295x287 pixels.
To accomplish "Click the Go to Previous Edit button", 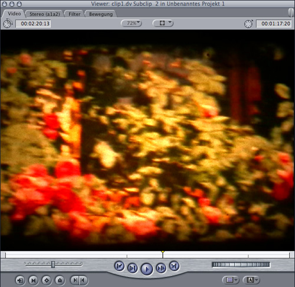I will pyautogui.click(x=119, y=266).
